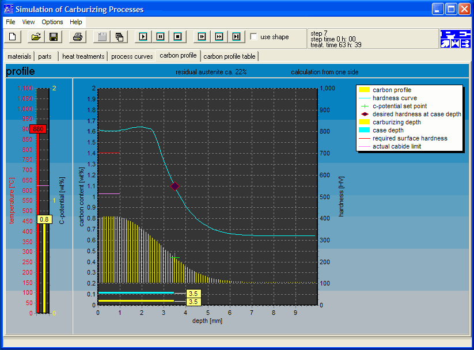Pause the simulation
This screenshot has width=474, height=350.
[161, 37]
